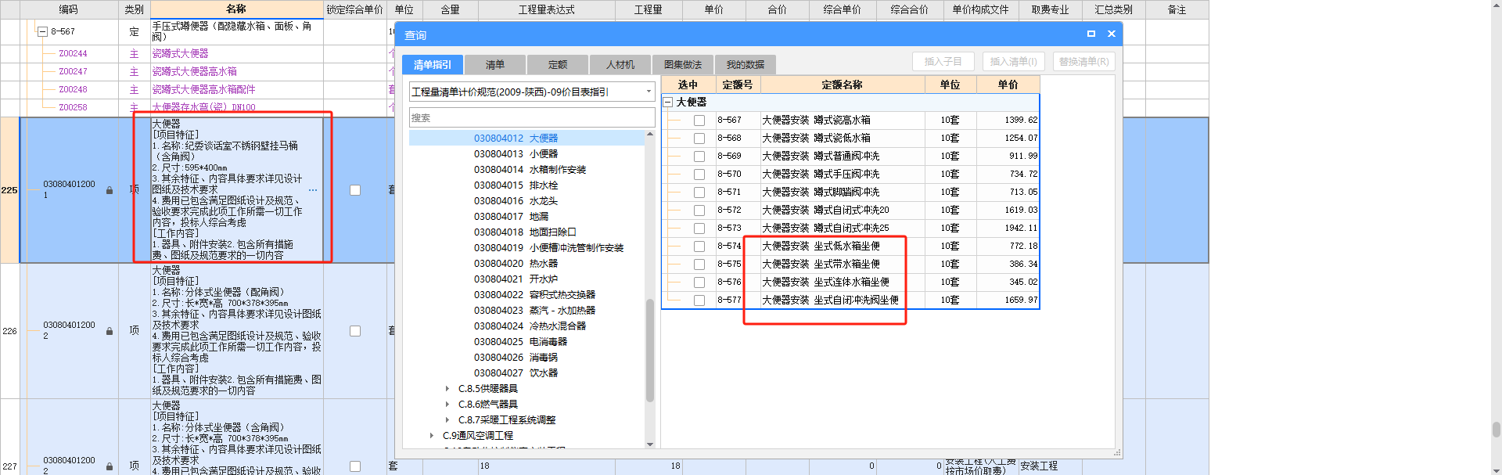Expand C.8.7采暖工程系统调整 tree node

click(x=447, y=420)
